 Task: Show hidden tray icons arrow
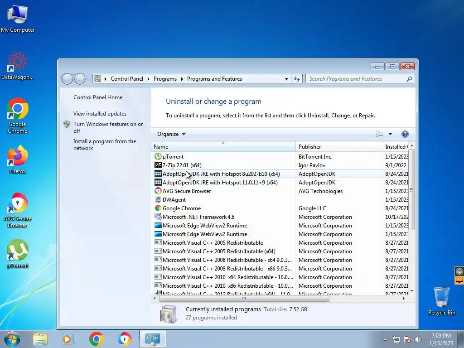click(385, 339)
